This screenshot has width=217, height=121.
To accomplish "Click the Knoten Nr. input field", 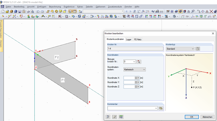I will tap(135, 49).
